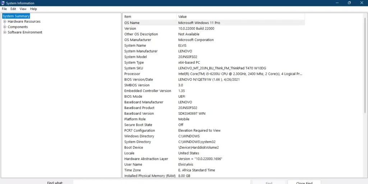Click the ThinkPad T470 SKU value

[222, 68]
